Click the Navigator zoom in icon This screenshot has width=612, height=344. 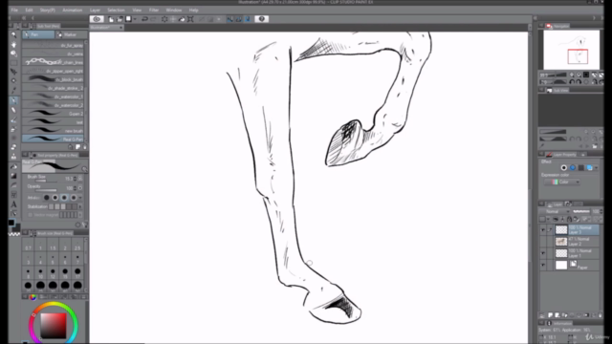579,75
